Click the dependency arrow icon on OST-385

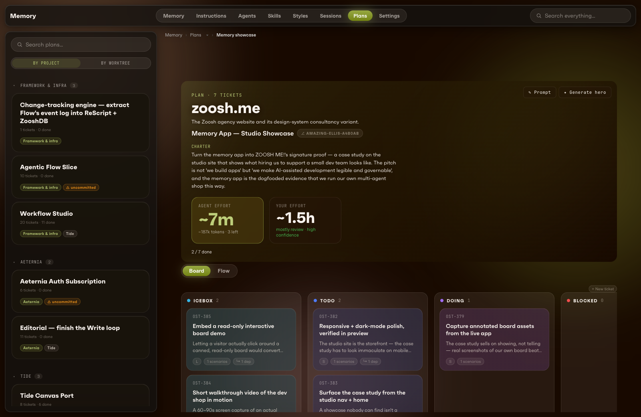(238, 361)
